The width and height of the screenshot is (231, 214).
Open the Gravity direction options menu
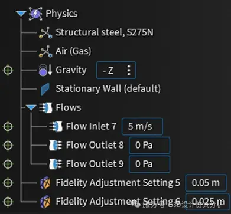[129, 70]
